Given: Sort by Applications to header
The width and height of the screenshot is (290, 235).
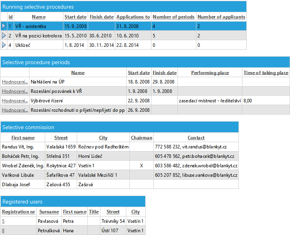Looking at the screenshot, I should coord(133,17).
